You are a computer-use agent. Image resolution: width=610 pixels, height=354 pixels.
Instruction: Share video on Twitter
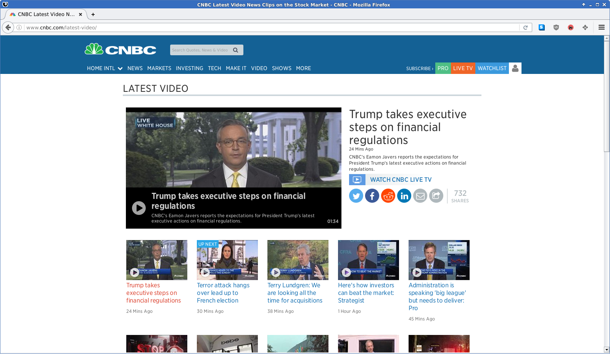(x=356, y=196)
